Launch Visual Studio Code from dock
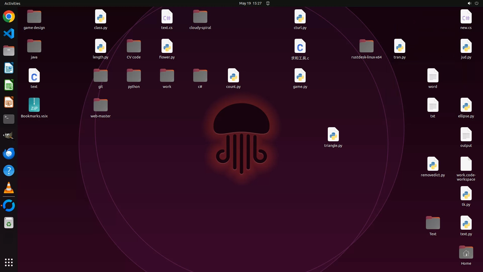The image size is (483, 272). coord(9,33)
